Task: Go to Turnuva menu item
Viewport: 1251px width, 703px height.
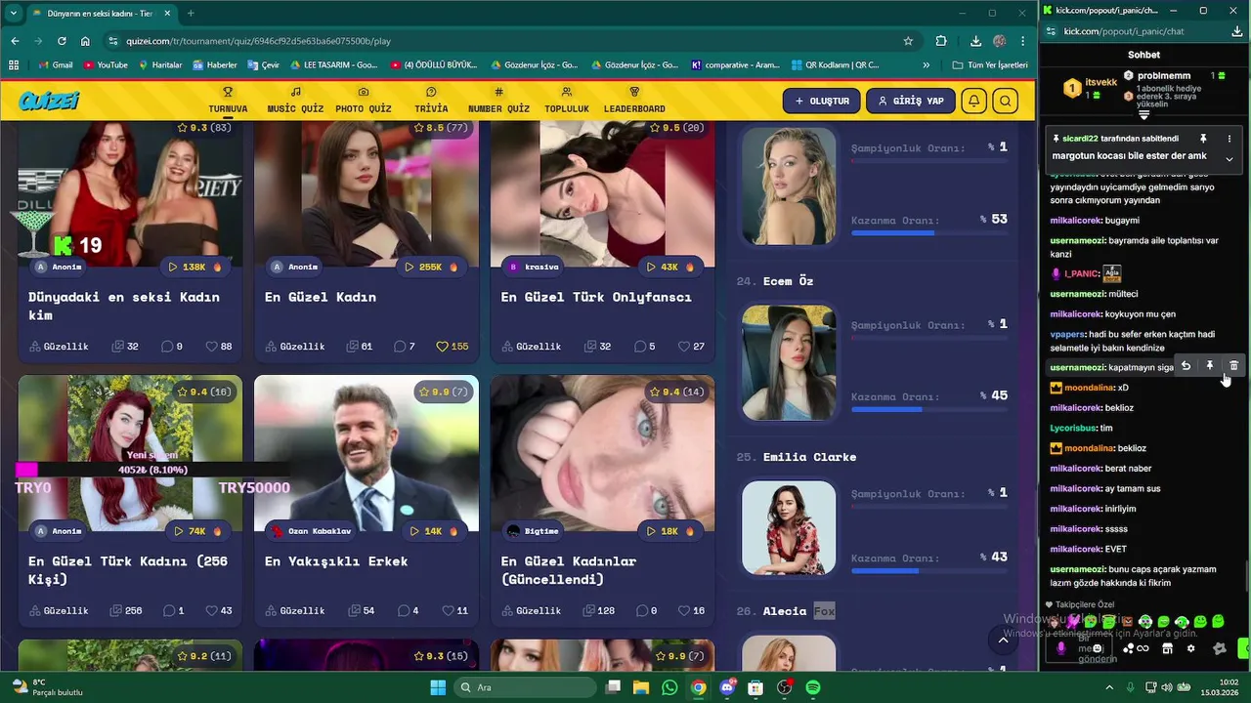Action: pyautogui.click(x=228, y=101)
